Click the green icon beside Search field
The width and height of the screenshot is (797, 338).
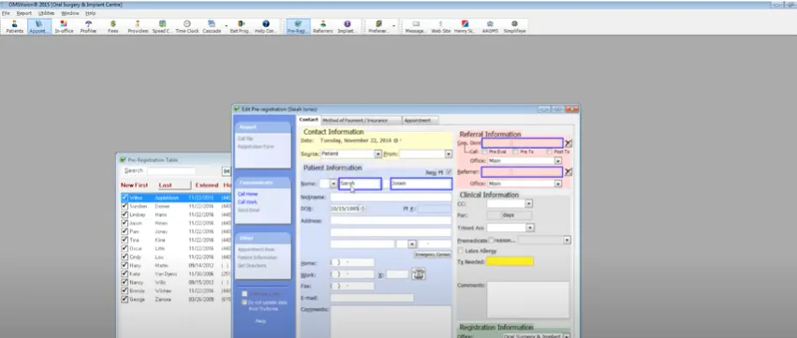[227, 171]
